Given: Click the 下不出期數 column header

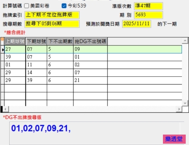Looking at the screenshot, I should click(60, 41).
